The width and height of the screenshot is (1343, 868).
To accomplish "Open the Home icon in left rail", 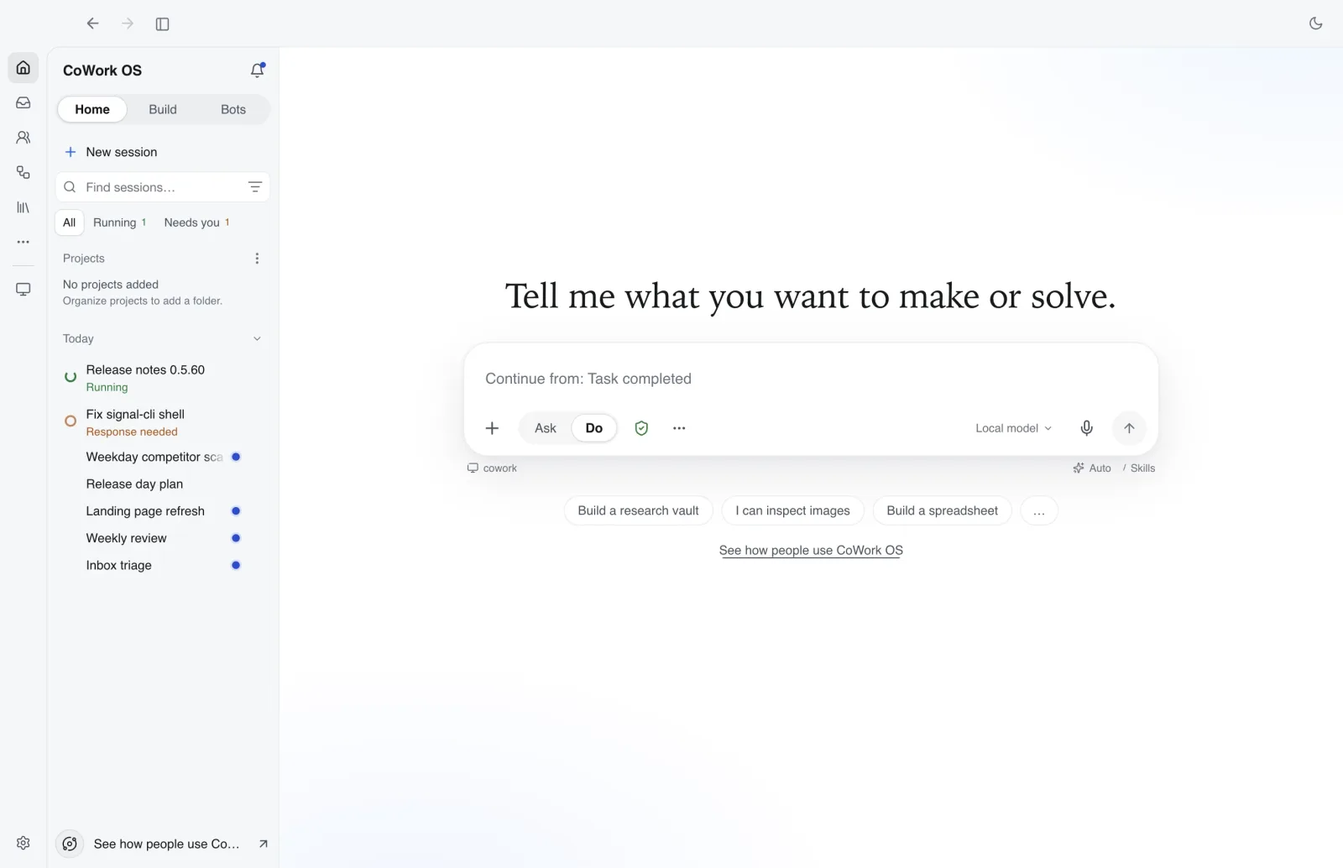I will (x=24, y=68).
